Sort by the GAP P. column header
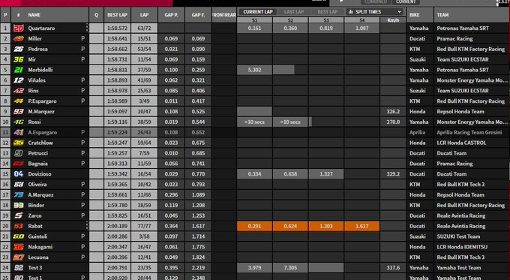510x280 pixels. [x=171, y=15]
